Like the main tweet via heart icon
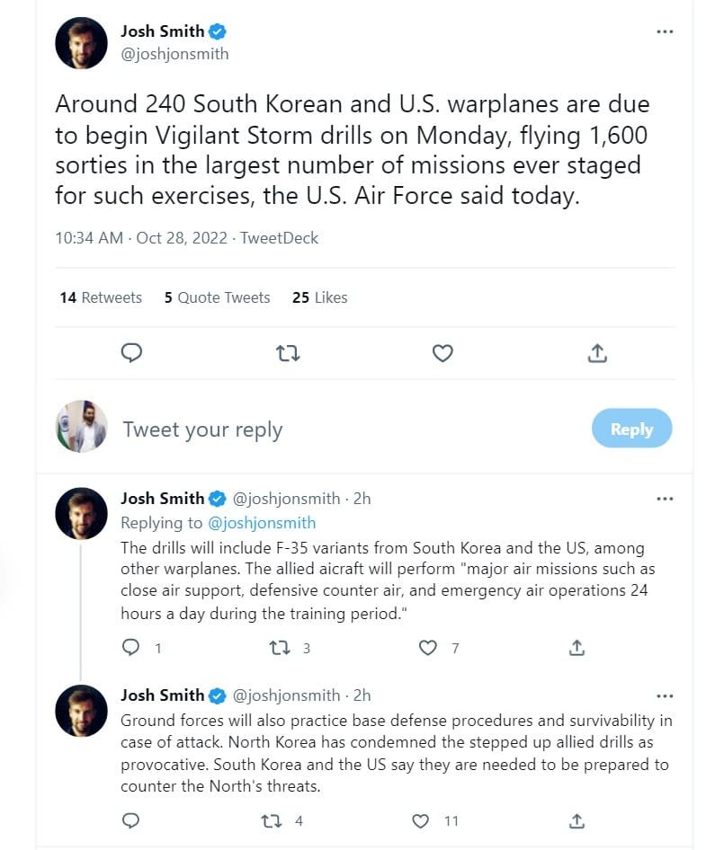This screenshot has width=724, height=850. coord(442,353)
